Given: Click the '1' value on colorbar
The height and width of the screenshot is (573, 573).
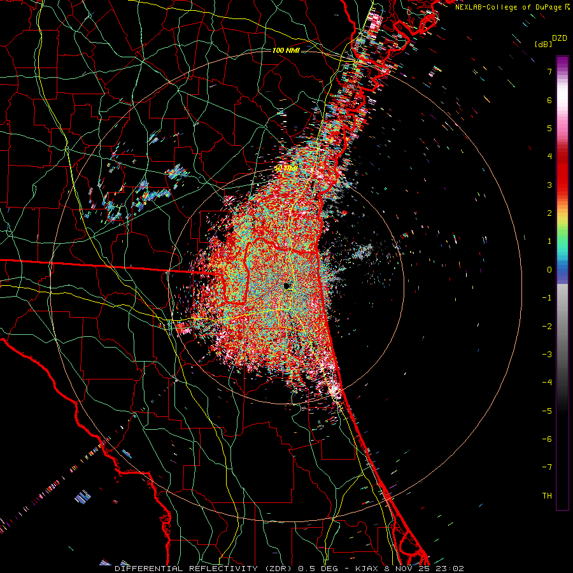Looking at the screenshot, I should (x=549, y=241).
